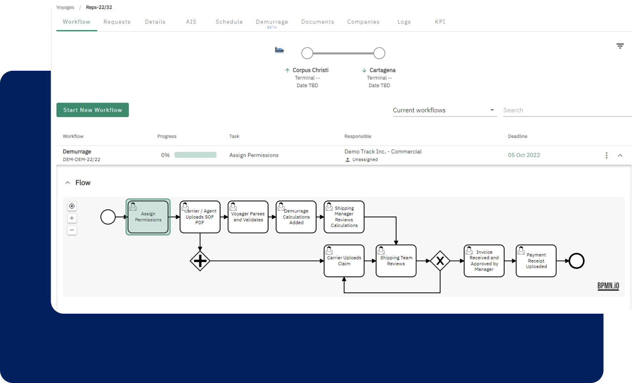Open the Current workflows dropdown
The height and width of the screenshot is (383, 635).
[x=445, y=110]
